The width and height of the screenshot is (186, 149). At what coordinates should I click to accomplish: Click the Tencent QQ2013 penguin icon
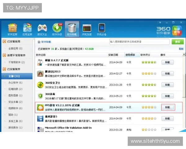[x=40, y=74]
